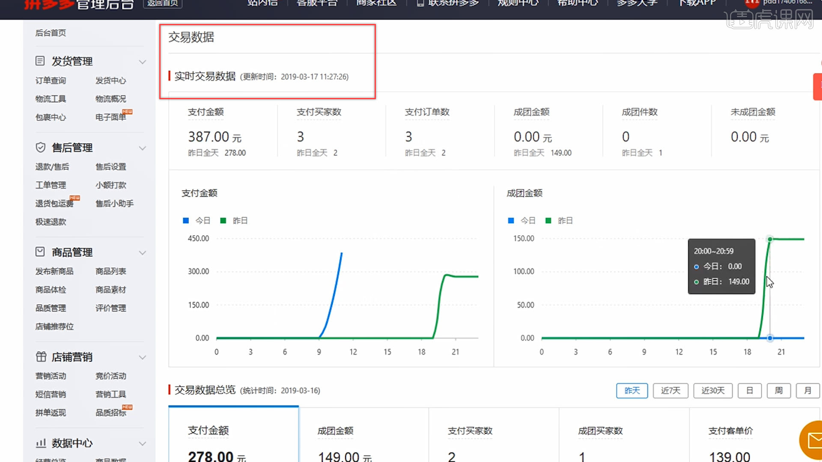Image resolution: width=822 pixels, height=462 pixels.
Task: Open 竞价活动
Action: coord(110,376)
